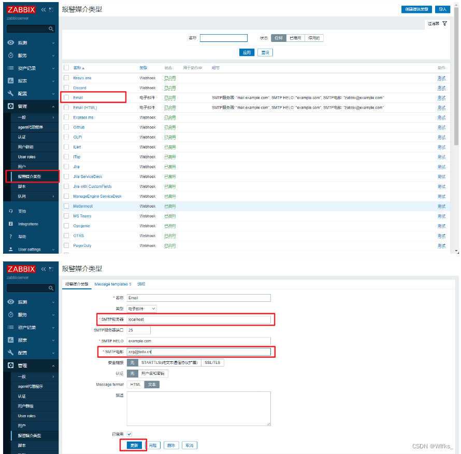Click the 测试 link for the Email (HTML) row
This screenshot has width=461, height=454.
coord(441,108)
